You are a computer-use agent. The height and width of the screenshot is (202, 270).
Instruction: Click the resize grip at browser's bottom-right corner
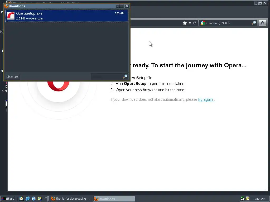[x=266, y=189]
